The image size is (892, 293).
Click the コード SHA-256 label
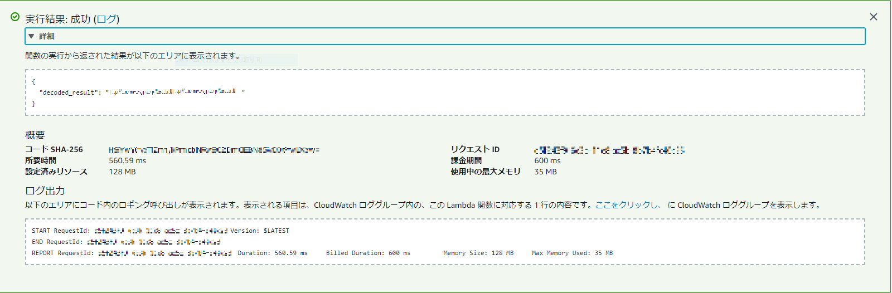pos(54,149)
